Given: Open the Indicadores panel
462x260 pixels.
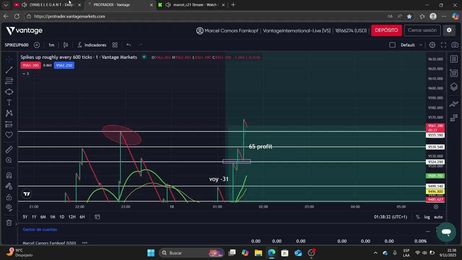Looking at the screenshot, I should point(92,45).
